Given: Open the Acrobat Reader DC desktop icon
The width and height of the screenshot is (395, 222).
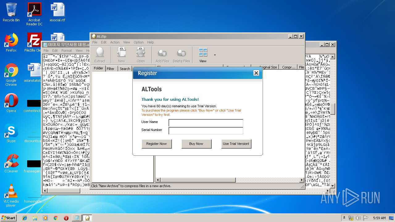Looking at the screenshot, I should pos(34,14).
